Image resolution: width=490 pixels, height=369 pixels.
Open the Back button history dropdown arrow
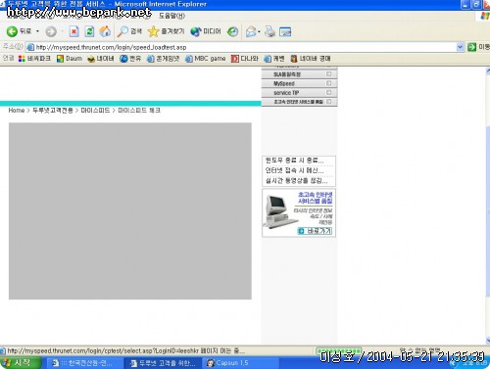tap(37, 31)
